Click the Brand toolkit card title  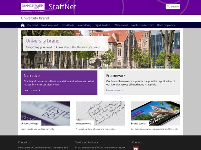click(139, 124)
